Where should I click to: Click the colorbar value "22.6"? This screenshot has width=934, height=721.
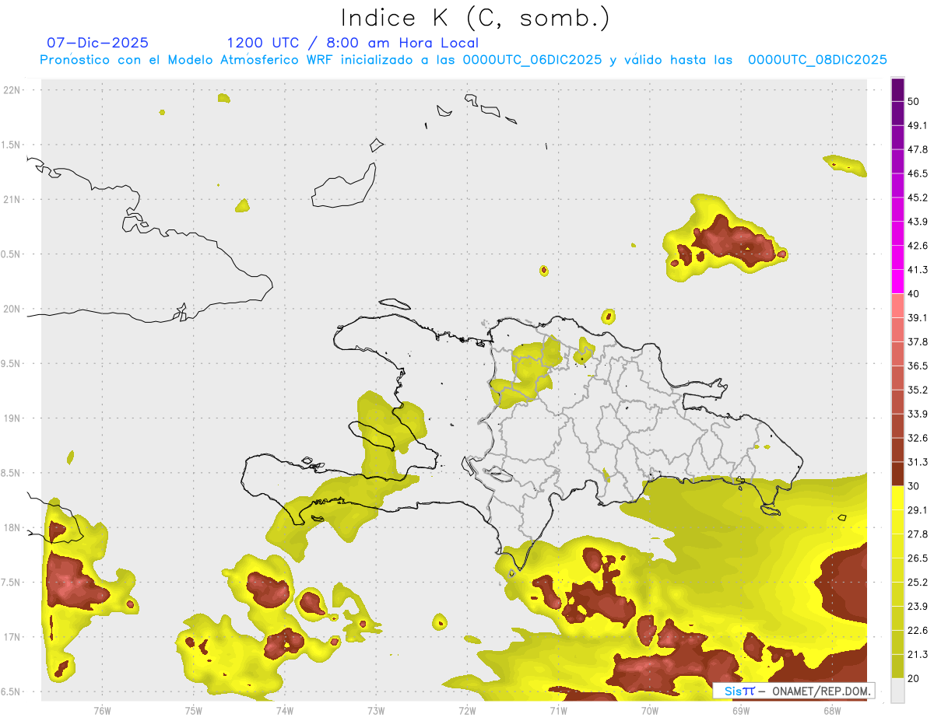(918, 631)
